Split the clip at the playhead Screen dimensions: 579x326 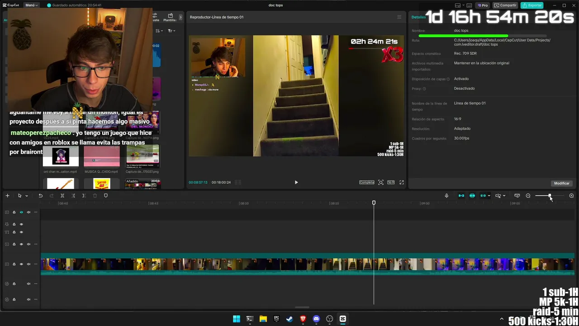(x=62, y=196)
